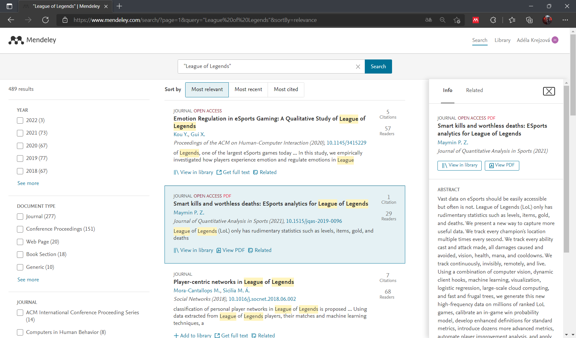Screen dimensions: 576x338
Task: Click the site lock icon in address bar
Action: click(65, 20)
